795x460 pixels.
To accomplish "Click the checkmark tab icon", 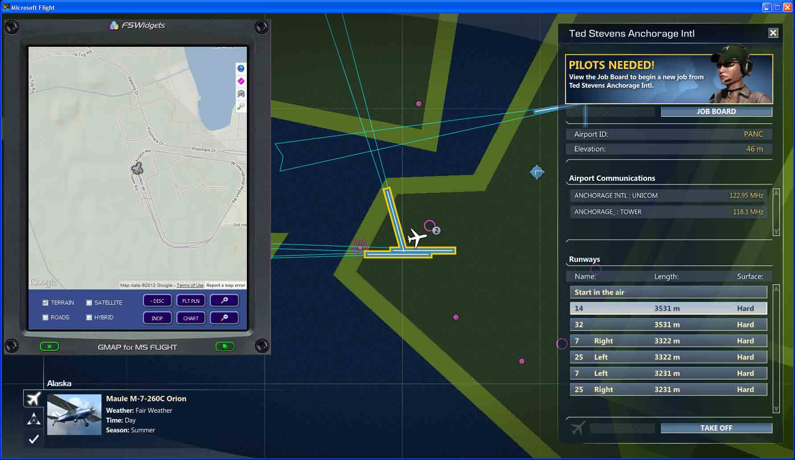I will click(x=33, y=439).
